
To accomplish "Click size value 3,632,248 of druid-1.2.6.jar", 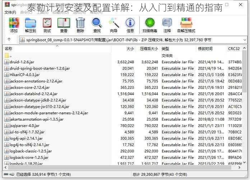I will point(126,62).
